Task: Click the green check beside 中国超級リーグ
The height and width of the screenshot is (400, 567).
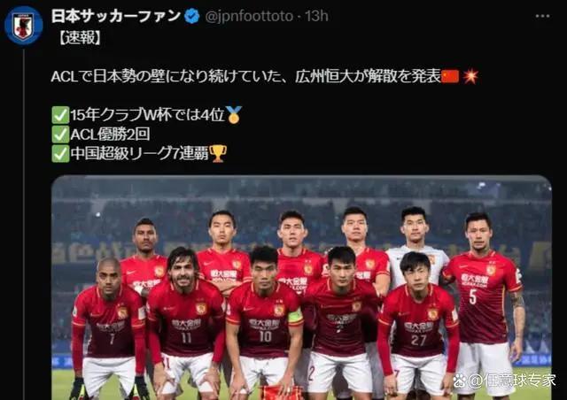Action: click(60, 154)
